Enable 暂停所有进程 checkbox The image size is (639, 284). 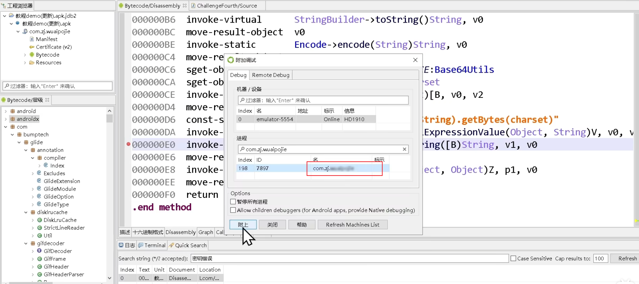(233, 202)
